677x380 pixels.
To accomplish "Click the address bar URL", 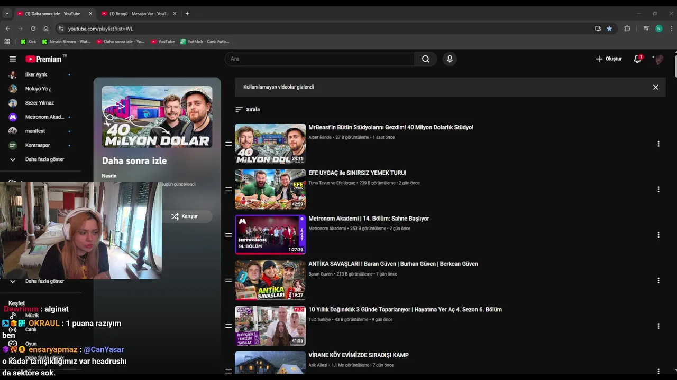I will tap(100, 28).
